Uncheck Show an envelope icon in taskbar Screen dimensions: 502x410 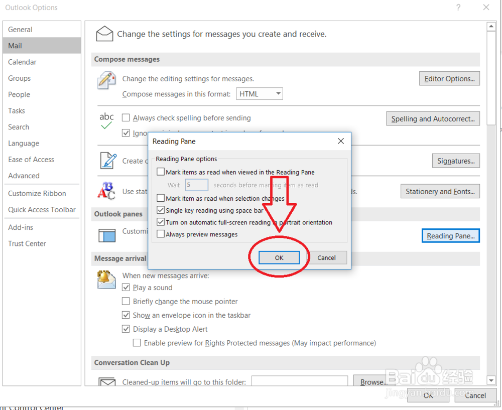coord(126,315)
